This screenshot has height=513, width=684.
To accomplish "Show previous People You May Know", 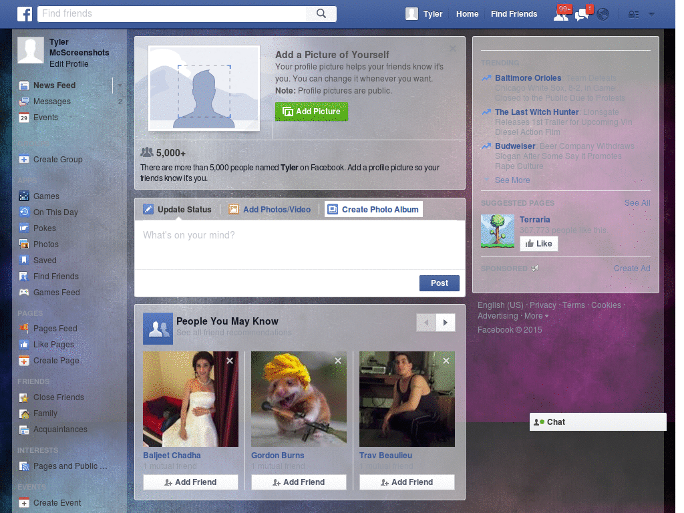I will coord(426,323).
